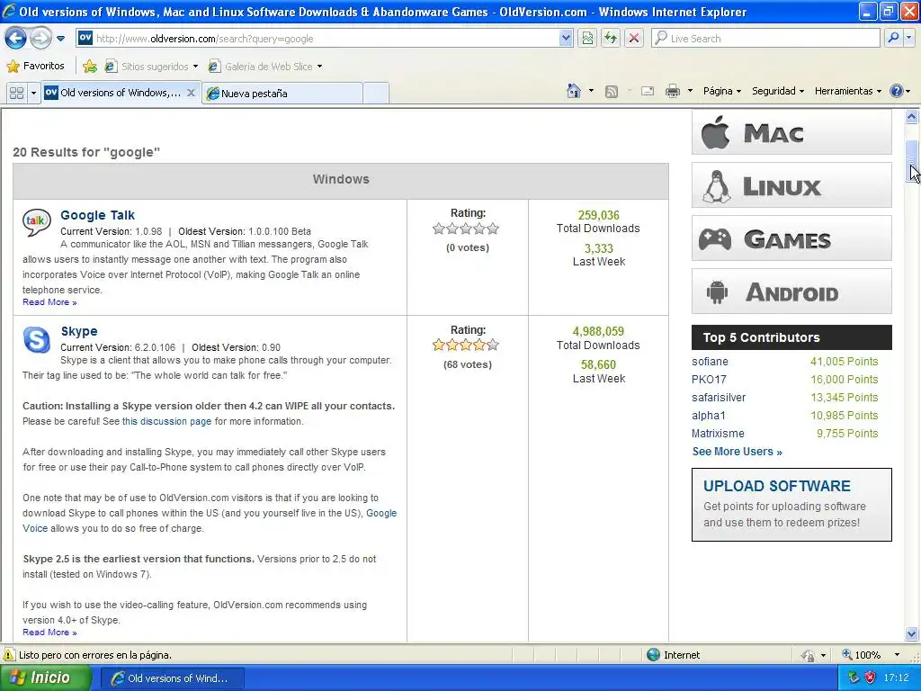Open 'this discussion page' link
This screenshot has width=921, height=691.
[x=166, y=421]
